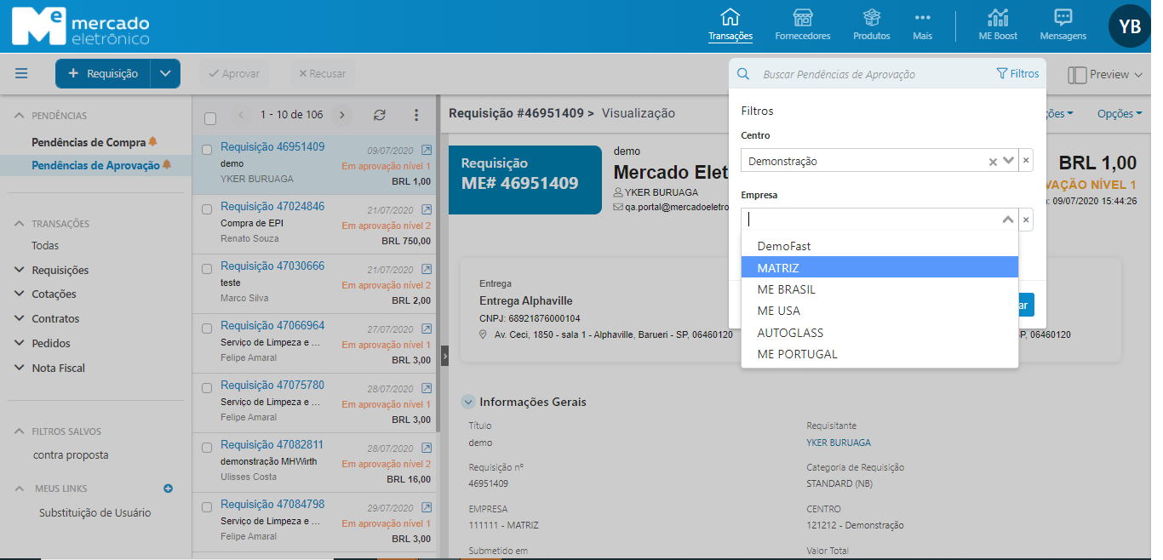This screenshot has height=560, width=1163.
Task: Open the Transações home icon
Action: (x=730, y=26)
